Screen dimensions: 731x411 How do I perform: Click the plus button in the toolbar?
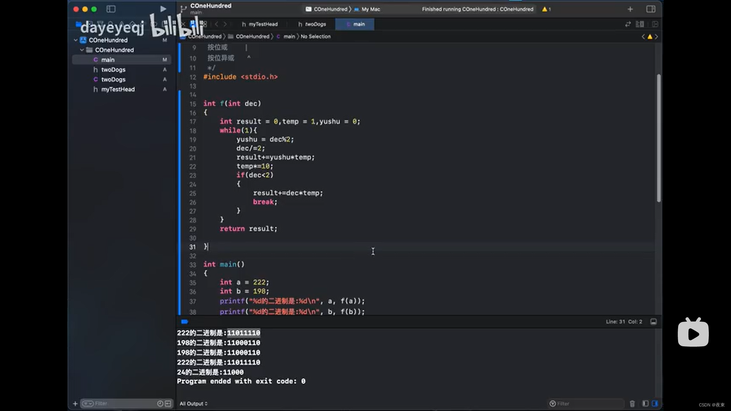pos(630,9)
